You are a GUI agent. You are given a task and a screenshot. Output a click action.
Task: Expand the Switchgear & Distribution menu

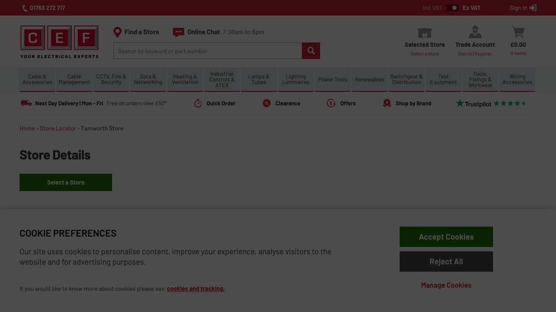pyautogui.click(x=407, y=80)
